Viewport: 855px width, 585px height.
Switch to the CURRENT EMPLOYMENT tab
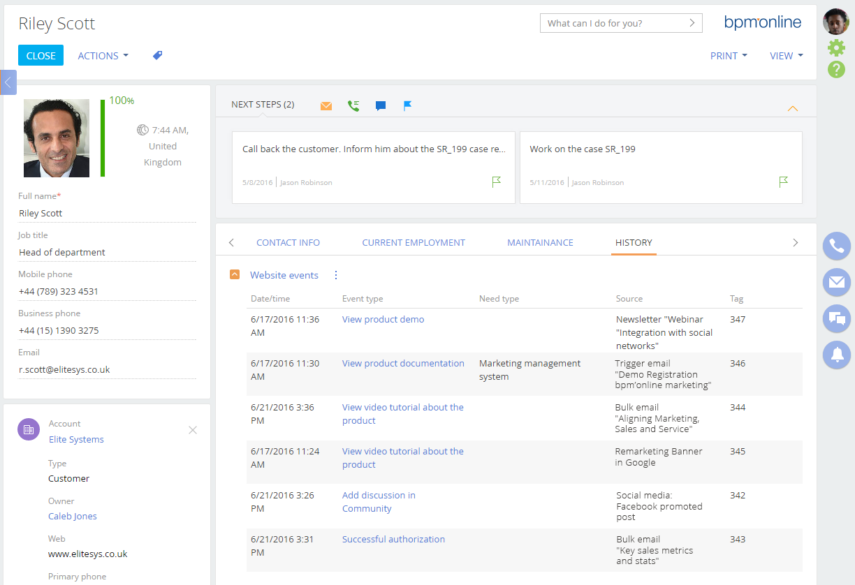pos(414,243)
